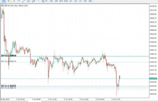Choose the horizontal line drawing tool
Image resolution: width=158 pixels, height=102 pixels.
tap(19, 1)
